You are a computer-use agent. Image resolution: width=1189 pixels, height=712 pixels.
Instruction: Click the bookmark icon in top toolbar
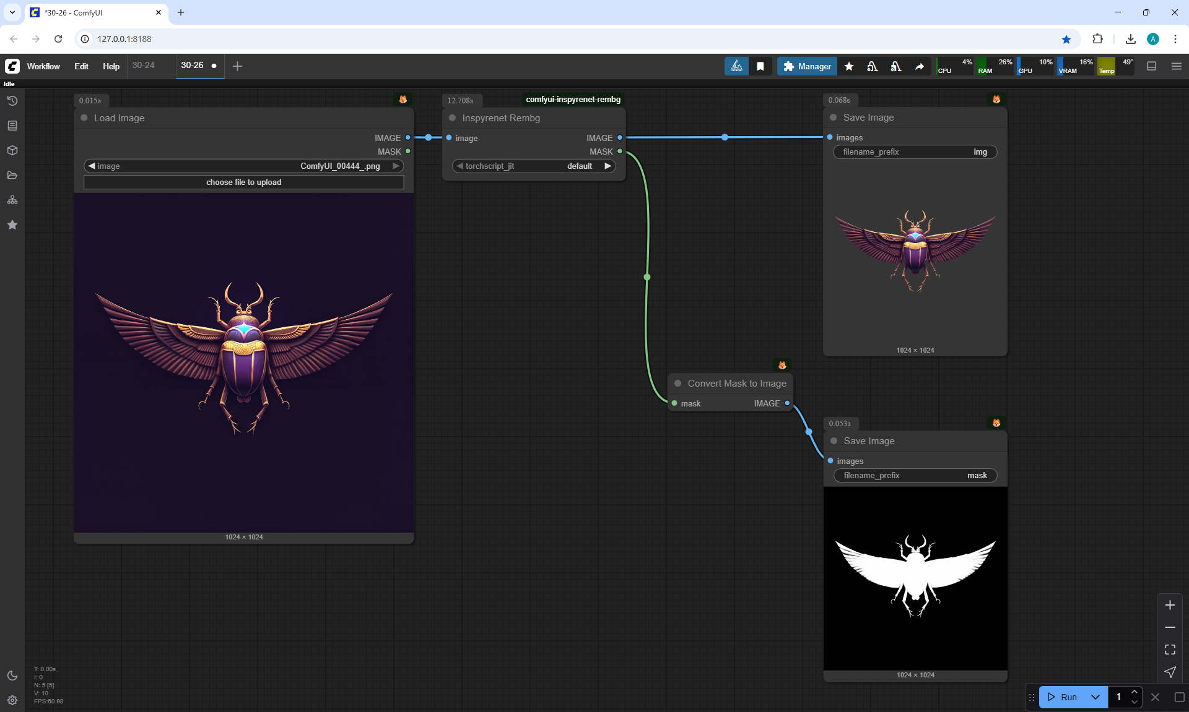(760, 66)
